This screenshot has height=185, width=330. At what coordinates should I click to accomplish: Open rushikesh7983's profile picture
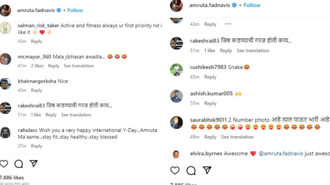177,70
